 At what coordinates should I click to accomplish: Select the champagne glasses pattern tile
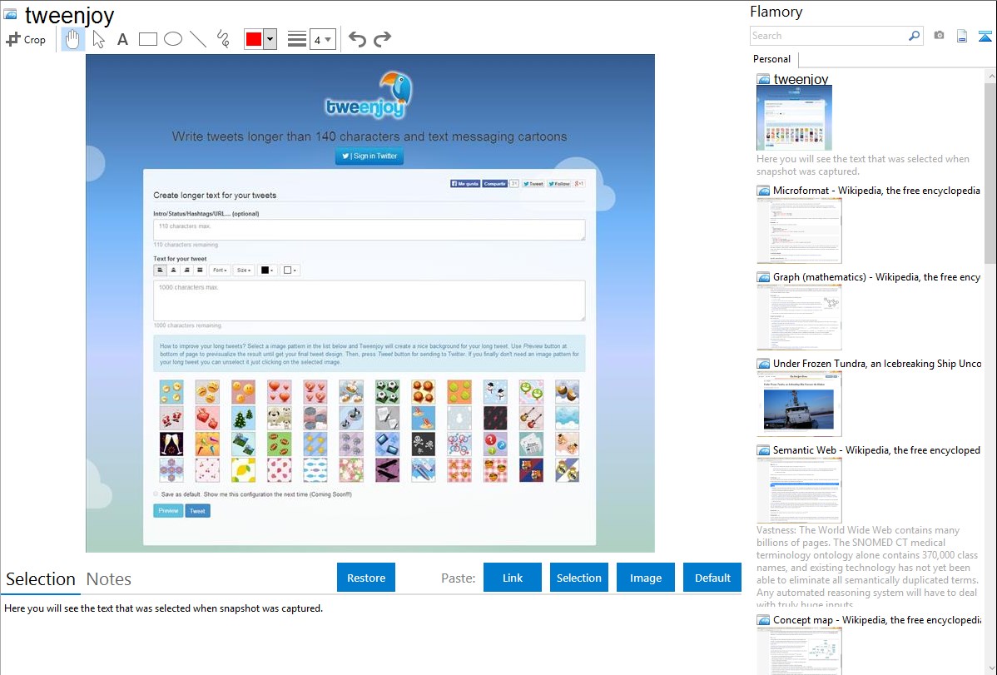pyautogui.click(x=171, y=444)
